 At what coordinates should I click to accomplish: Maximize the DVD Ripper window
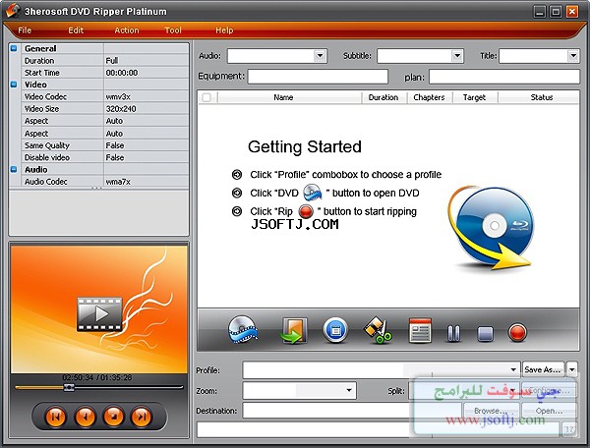(556, 11)
